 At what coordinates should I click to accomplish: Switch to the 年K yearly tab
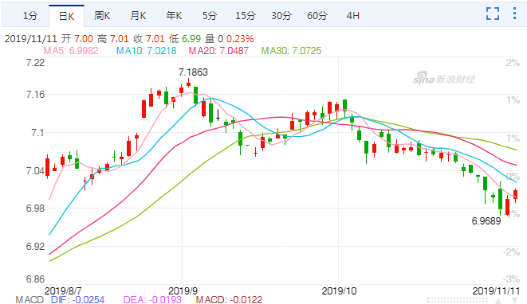point(174,16)
